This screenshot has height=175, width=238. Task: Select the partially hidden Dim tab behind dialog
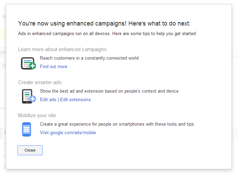[3, 52]
